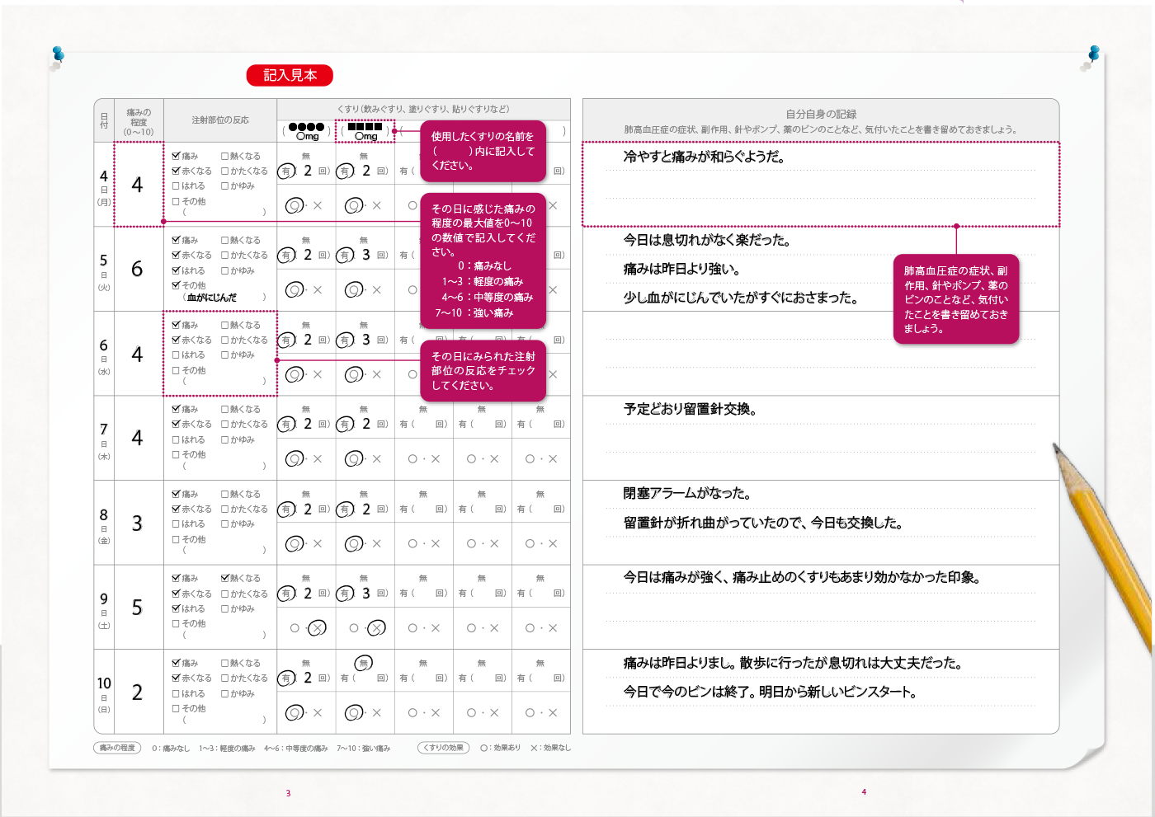Select ×:効果なし in the bottom legend

pos(550,749)
